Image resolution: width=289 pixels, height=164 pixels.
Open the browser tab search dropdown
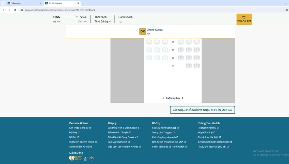tap(3, 3)
